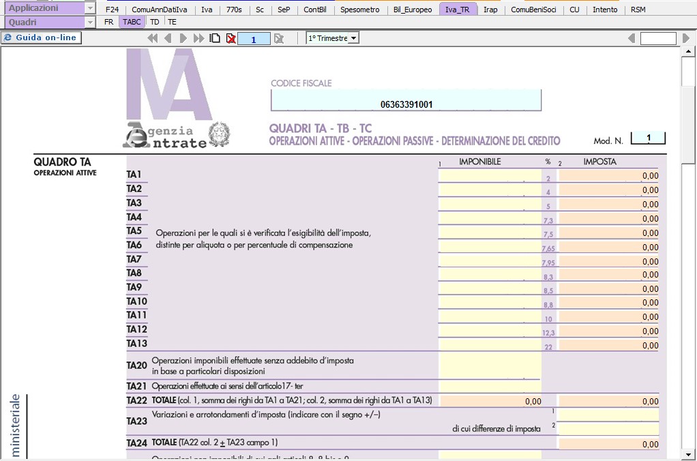The width and height of the screenshot is (697, 461).
Task: Click the vertical scrollbar down arrow
Action: pos(688,454)
